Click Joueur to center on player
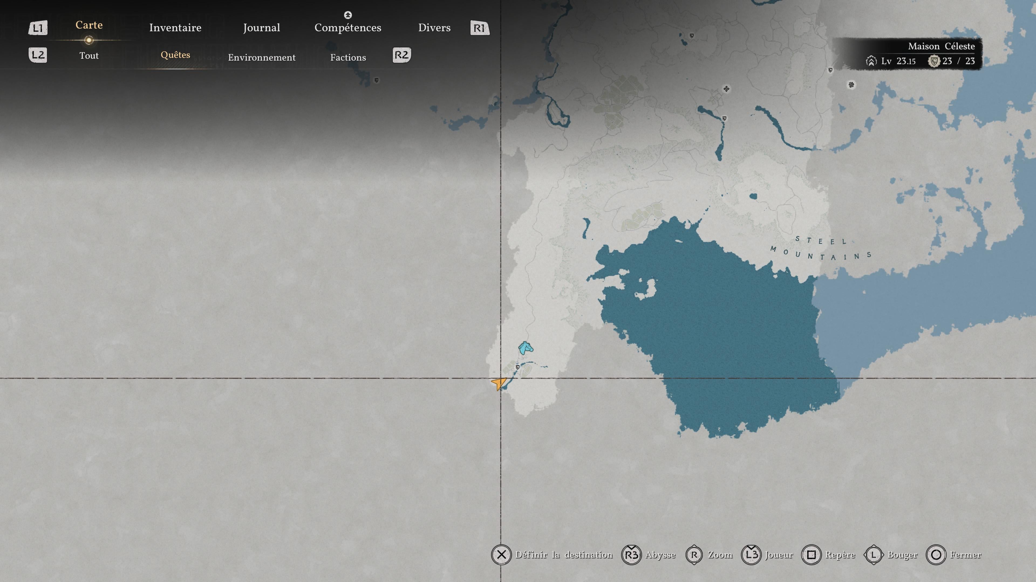Image resolution: width=1036 pixels, height=582 pixels. (779, 555)
